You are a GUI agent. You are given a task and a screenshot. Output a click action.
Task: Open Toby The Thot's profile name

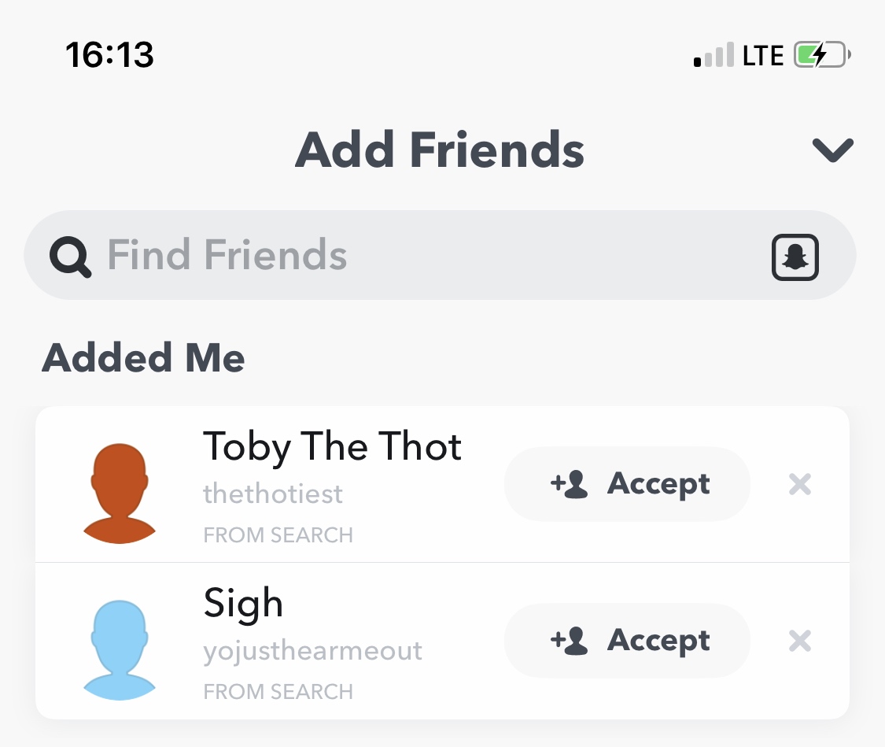332,447
